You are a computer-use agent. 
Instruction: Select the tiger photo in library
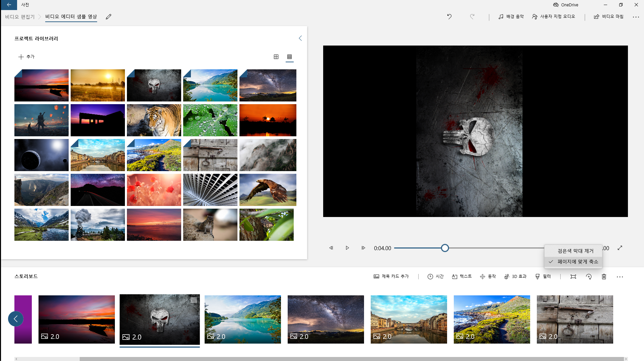pos(154,120)
